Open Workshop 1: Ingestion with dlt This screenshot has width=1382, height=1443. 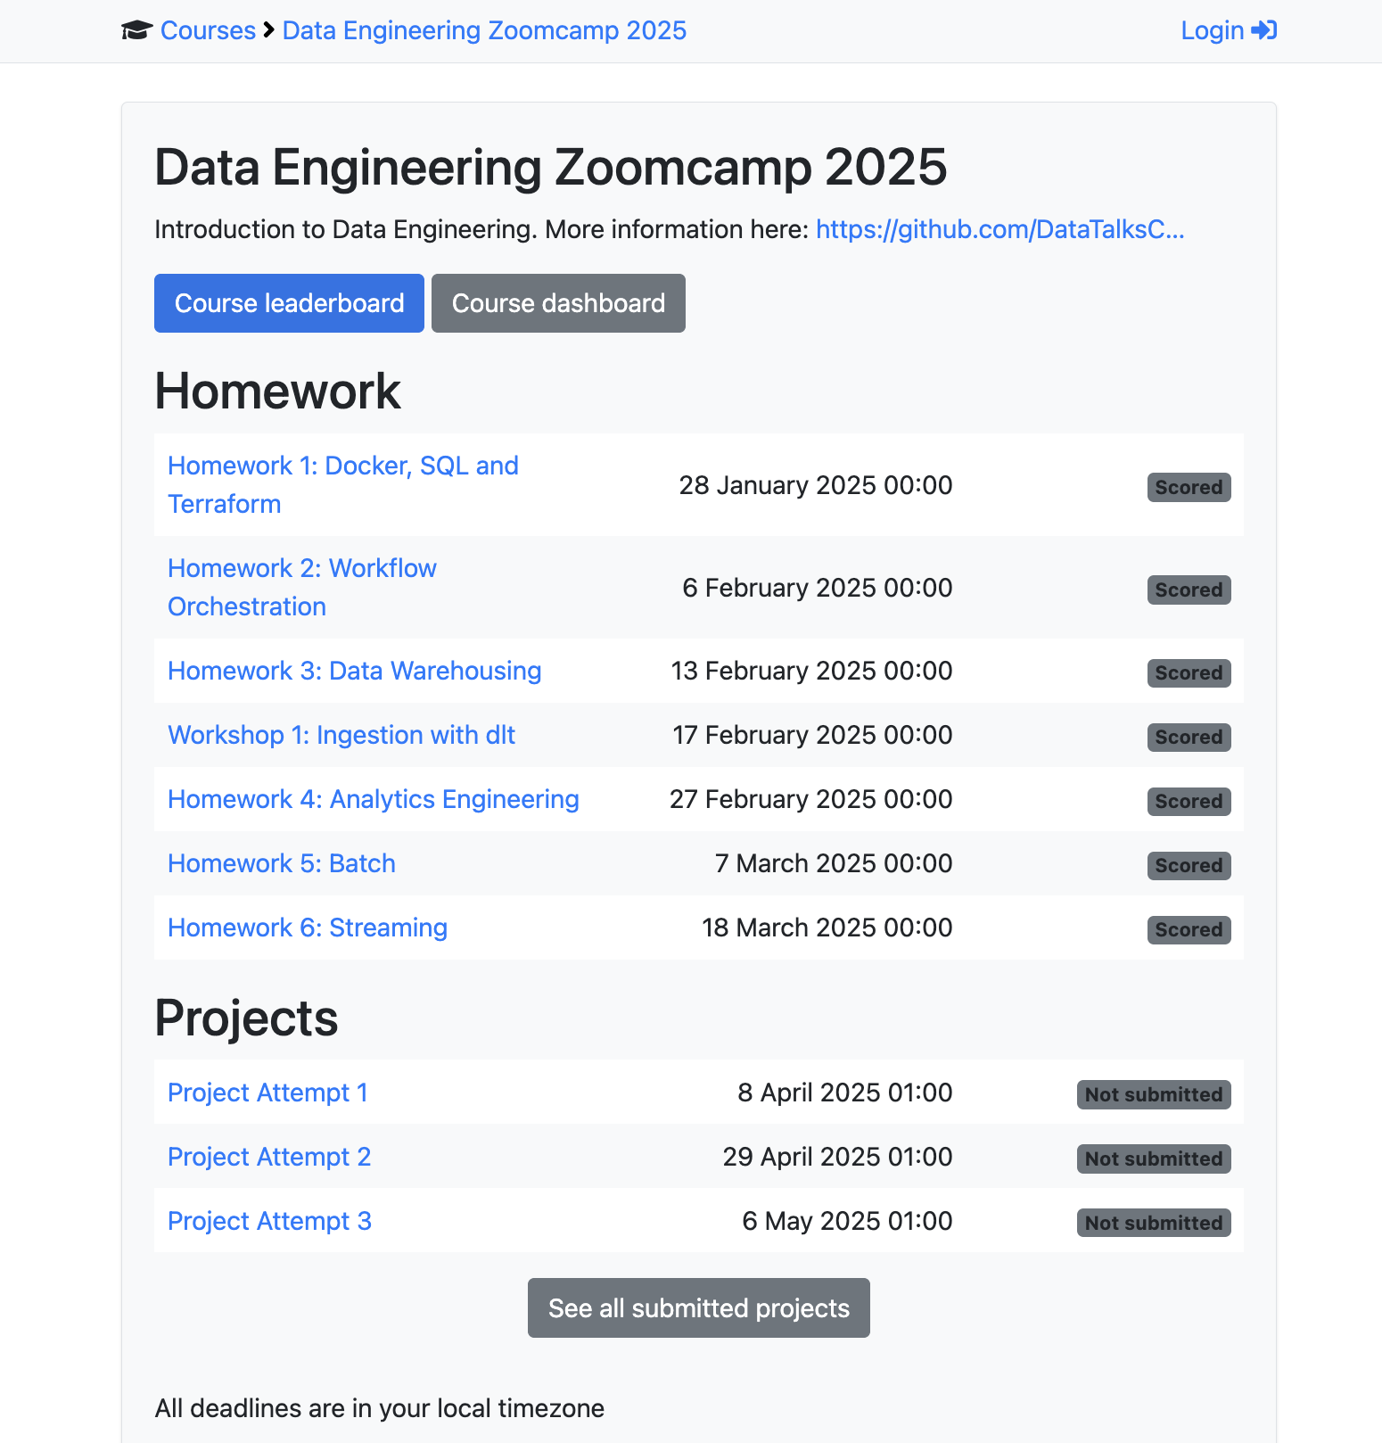click(x=341, y=735)
